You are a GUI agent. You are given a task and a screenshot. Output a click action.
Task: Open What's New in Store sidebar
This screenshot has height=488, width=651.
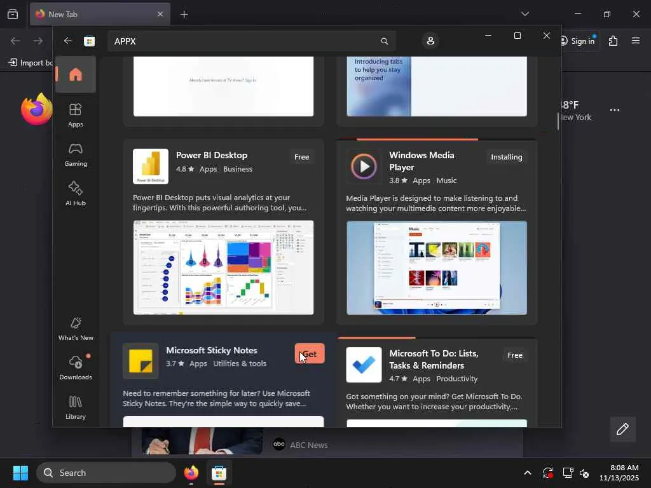[x=76, y=329]
